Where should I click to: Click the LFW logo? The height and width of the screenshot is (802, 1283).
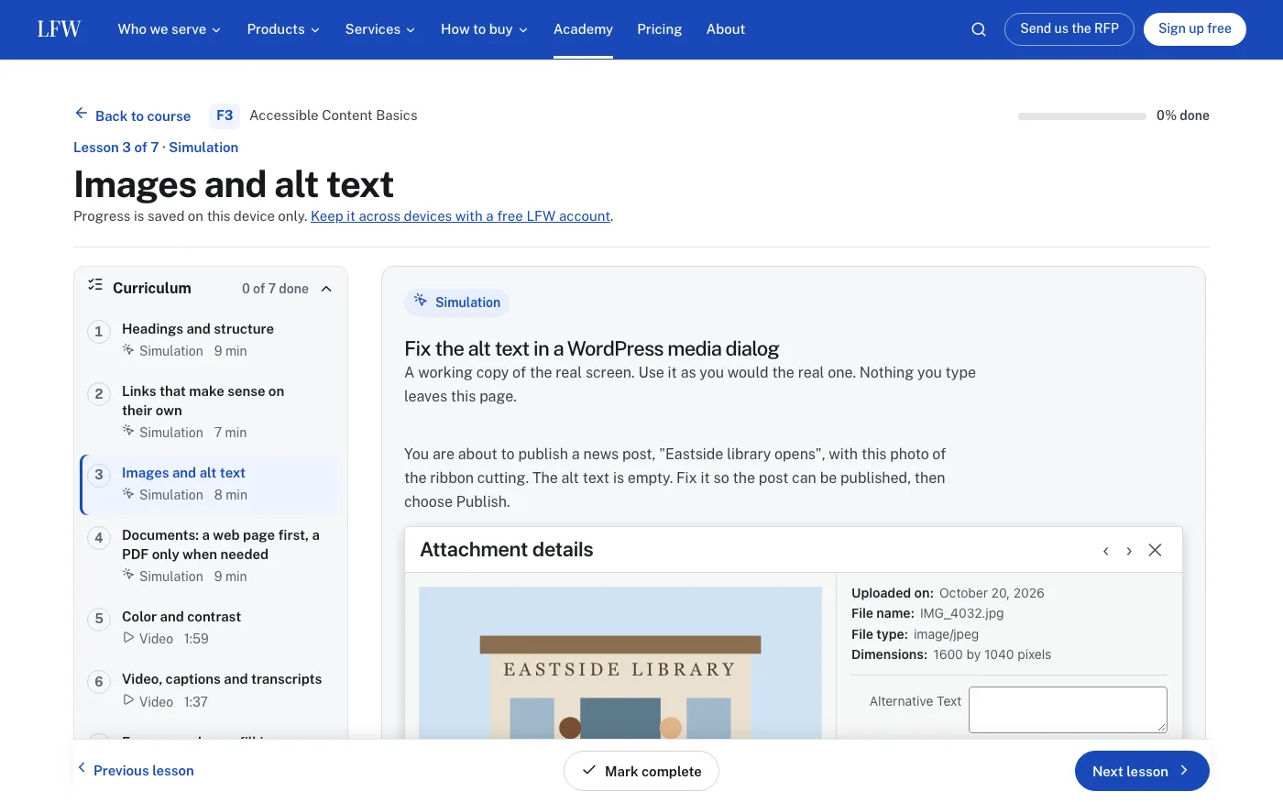pos(59,29)
